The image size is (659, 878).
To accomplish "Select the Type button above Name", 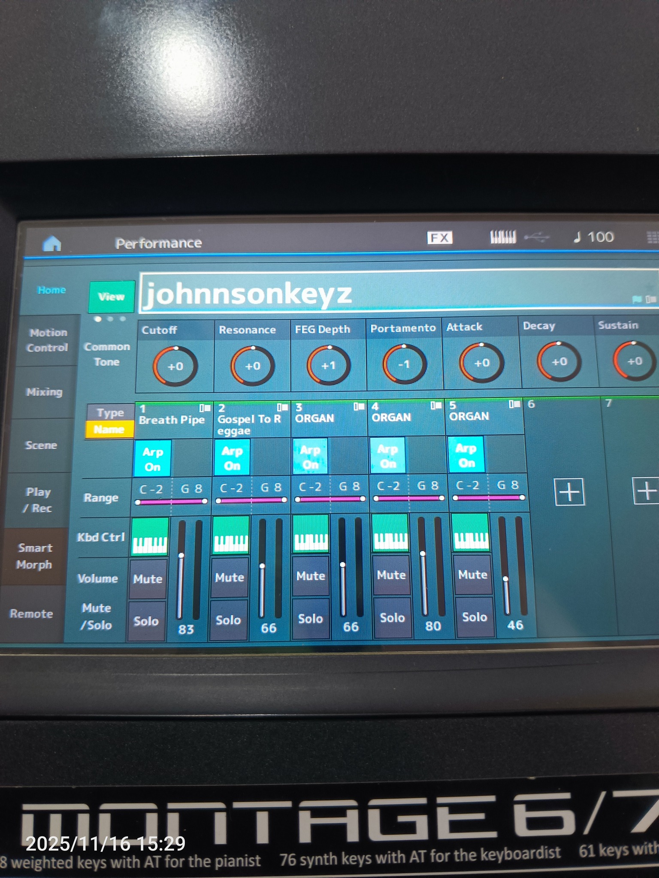I will coord(110,413).
